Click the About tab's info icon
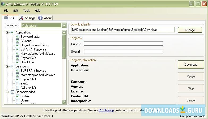This screenshot has height=119, width=208. tap(40, 18)
